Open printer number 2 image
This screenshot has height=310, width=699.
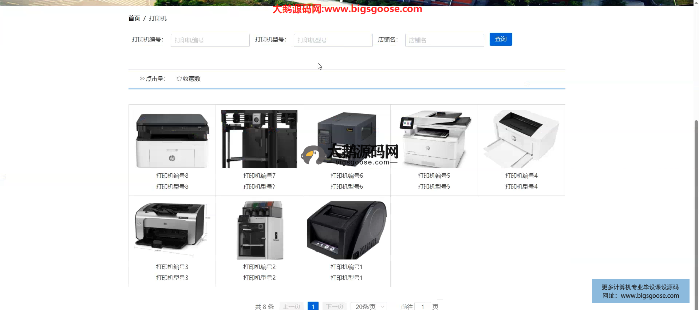coord(259,230)
